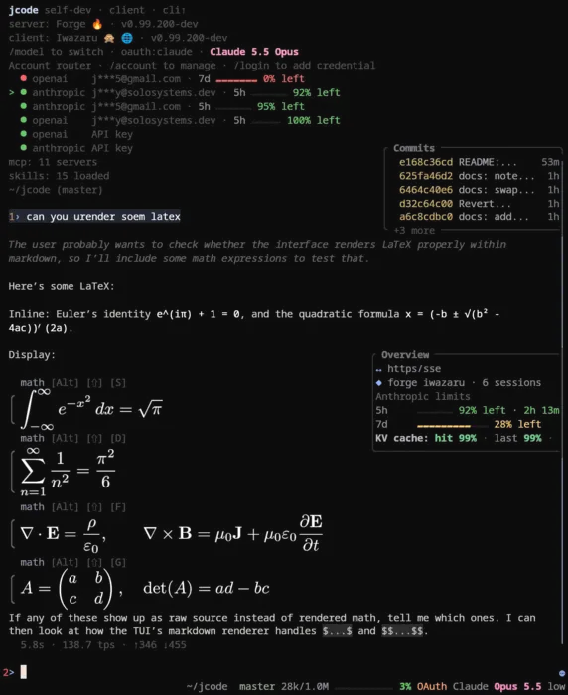568x695 pixels.
Task: Click 'skills: 15 loaded' line
Action: click(59, 176)
